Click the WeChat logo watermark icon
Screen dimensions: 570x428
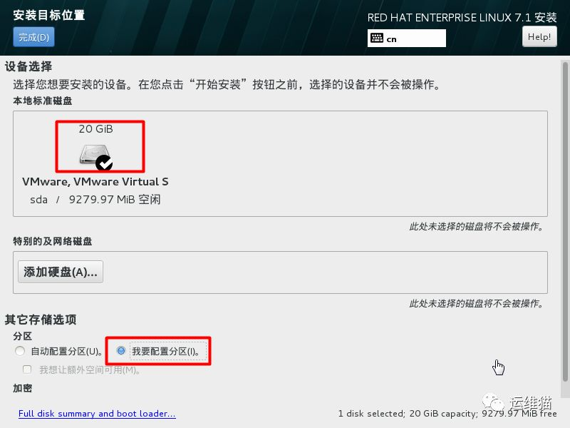[x=493, y=402]
